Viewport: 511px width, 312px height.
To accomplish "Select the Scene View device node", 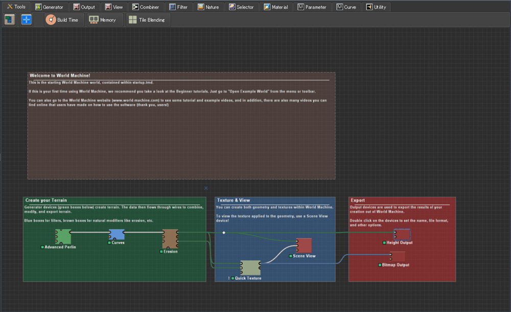I will coord(304,246).
